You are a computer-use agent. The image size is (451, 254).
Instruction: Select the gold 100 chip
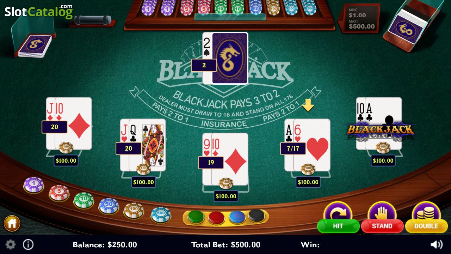(x=134, y=211)
